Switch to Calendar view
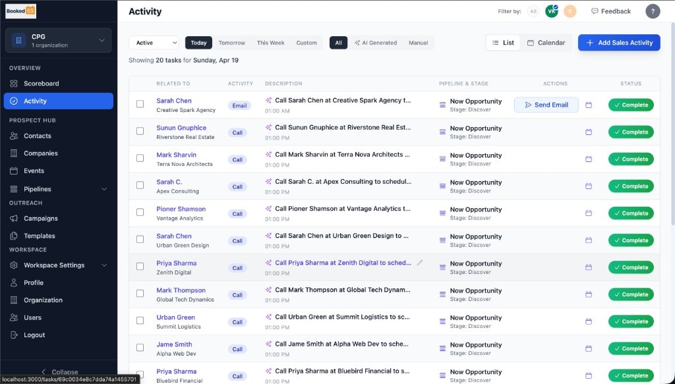 tap(546, 43)
